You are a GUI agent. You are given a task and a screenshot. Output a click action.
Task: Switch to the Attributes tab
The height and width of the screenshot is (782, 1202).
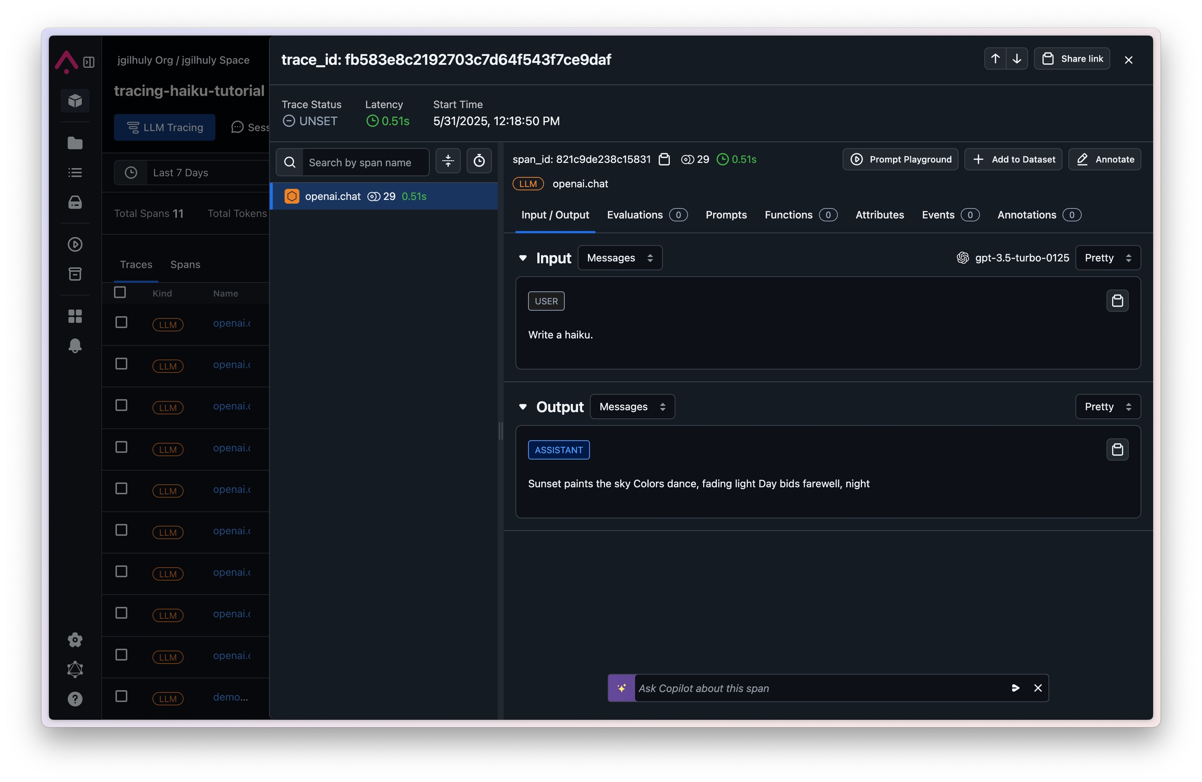pyautogui.click(x=879, y=215)
